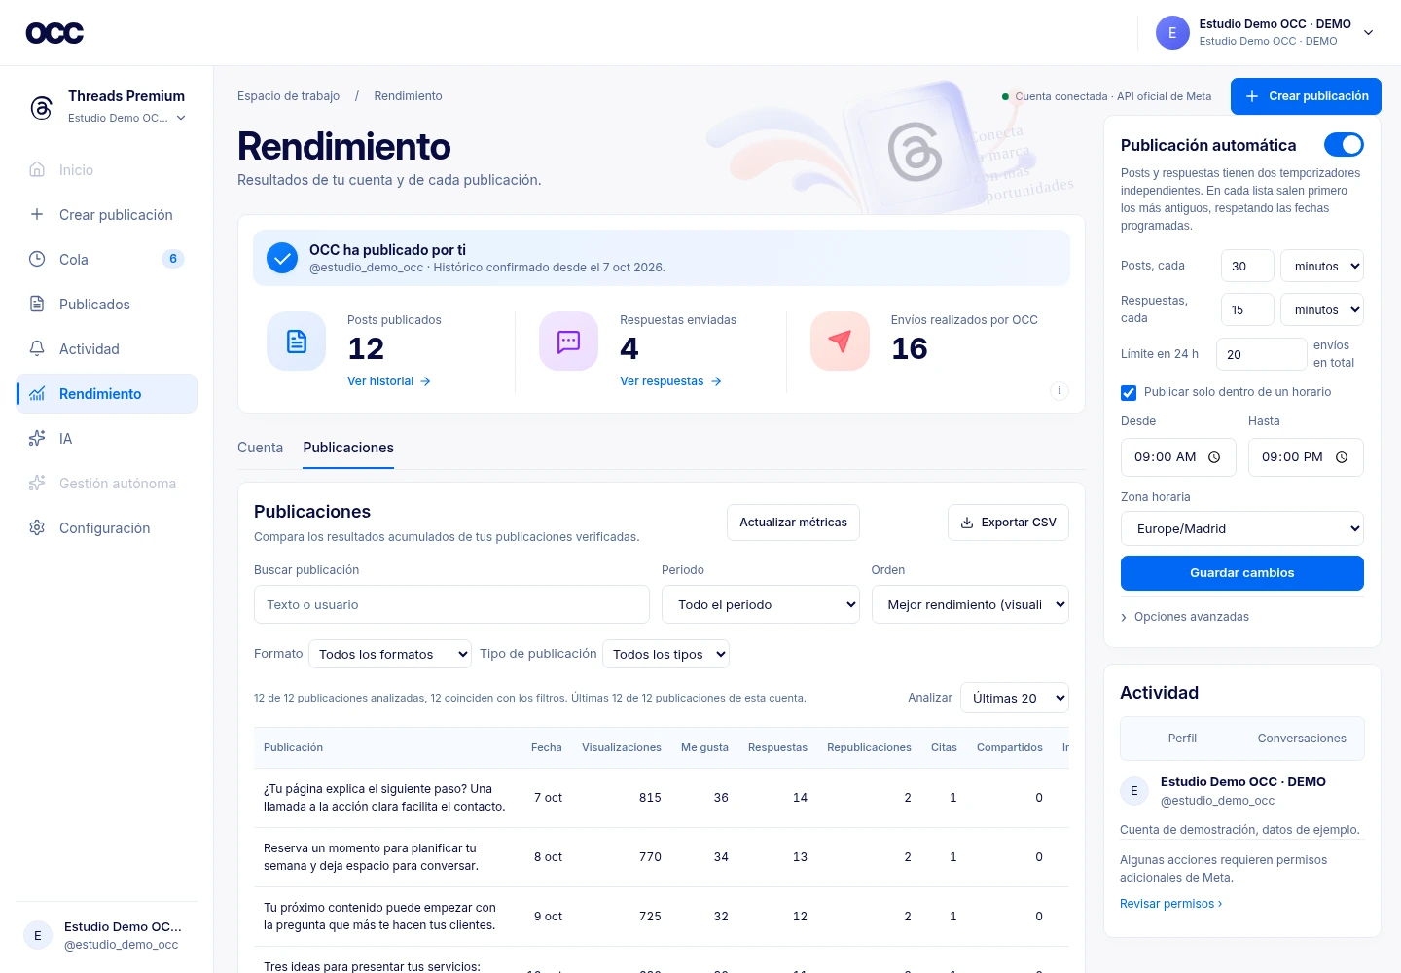The image size is (1401, 973).
Task: Expand the Threads Premium account chevron
Action: pos(181,118)
